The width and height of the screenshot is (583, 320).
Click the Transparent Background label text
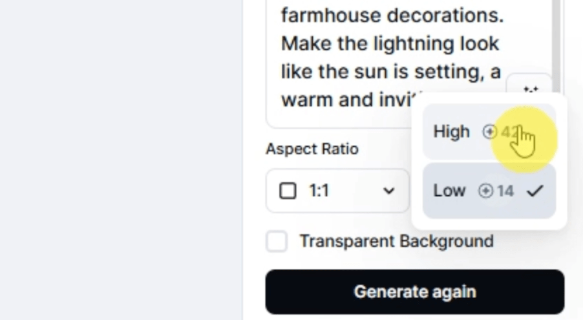click(396, 242)
